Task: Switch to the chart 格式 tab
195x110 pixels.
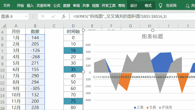Action: point(148,5)
